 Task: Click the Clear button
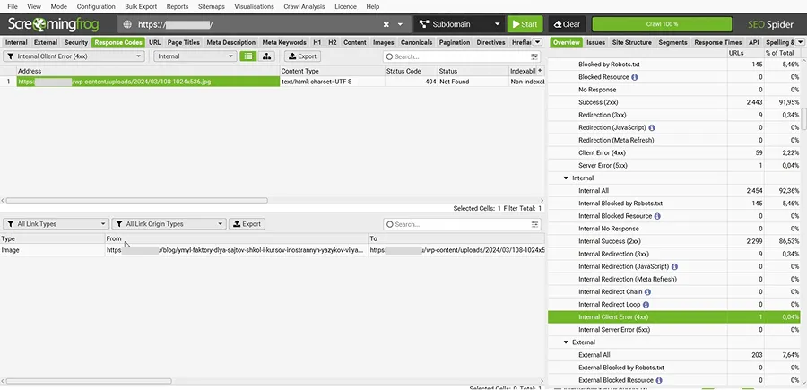(x=567, y=24)
